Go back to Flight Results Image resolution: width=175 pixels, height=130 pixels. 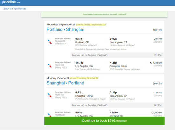click(14, 9)
